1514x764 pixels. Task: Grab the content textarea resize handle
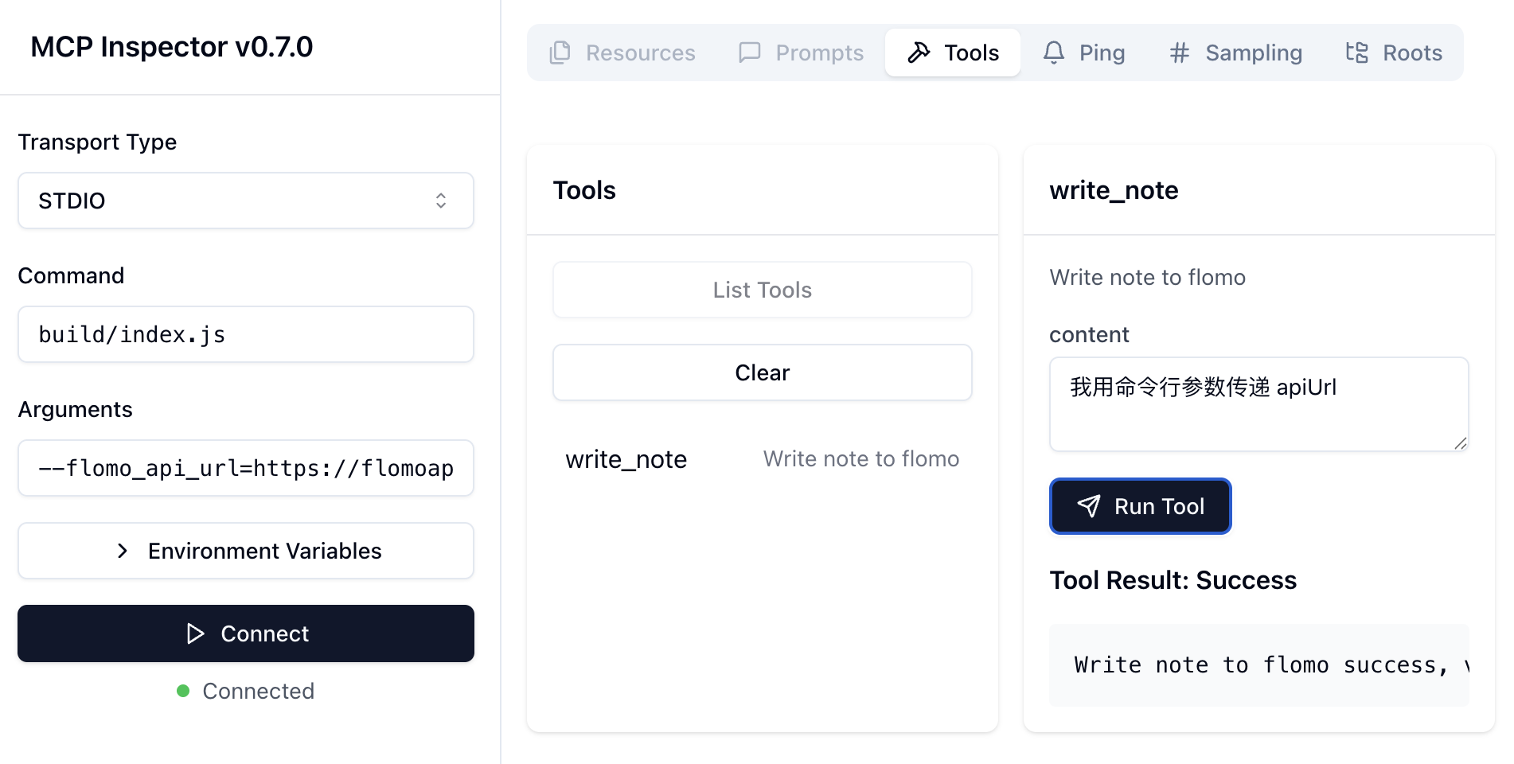coord(1460,443)
